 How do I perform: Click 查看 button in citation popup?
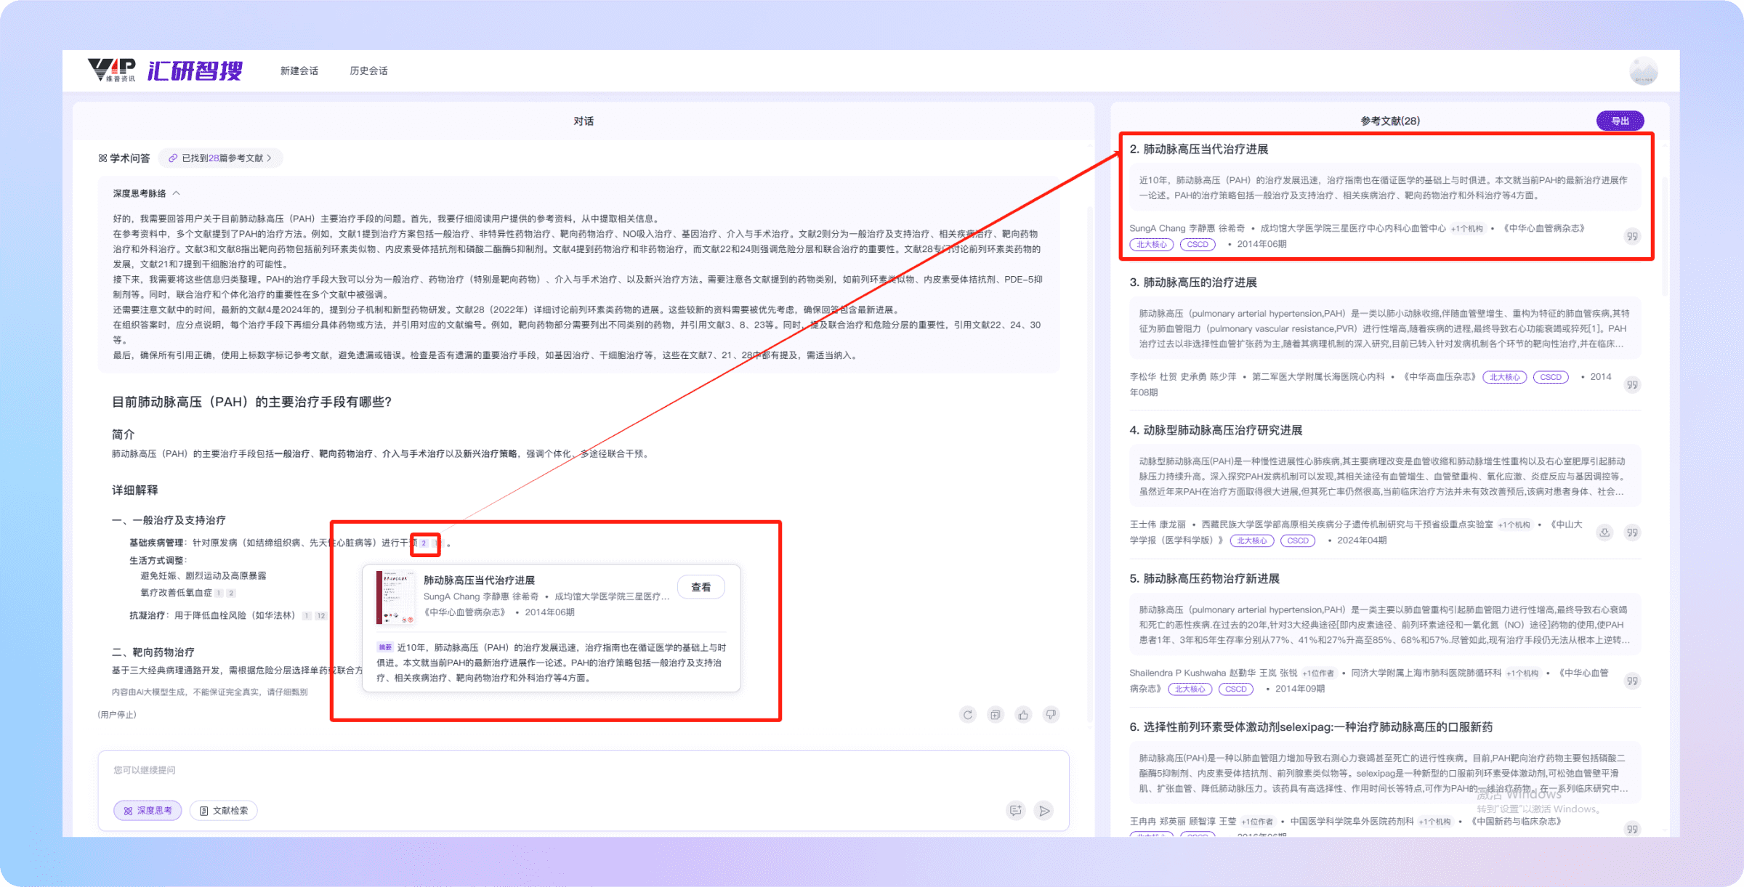point(701,587)
